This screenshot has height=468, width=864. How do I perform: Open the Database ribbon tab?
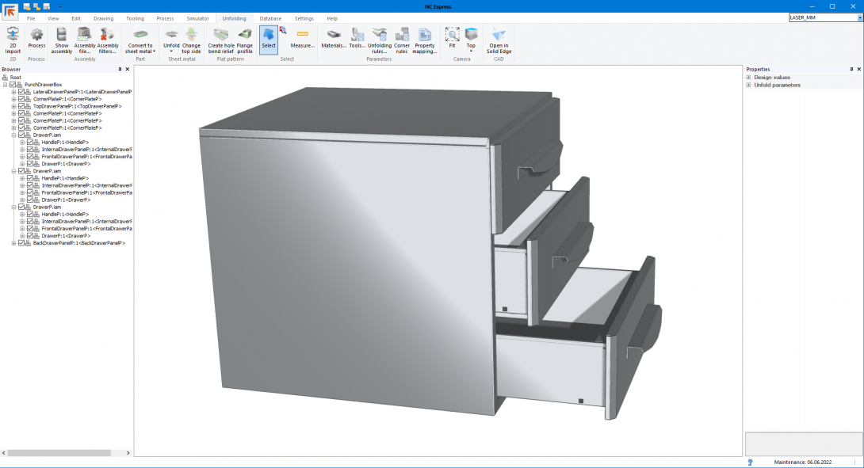point(270,17)
